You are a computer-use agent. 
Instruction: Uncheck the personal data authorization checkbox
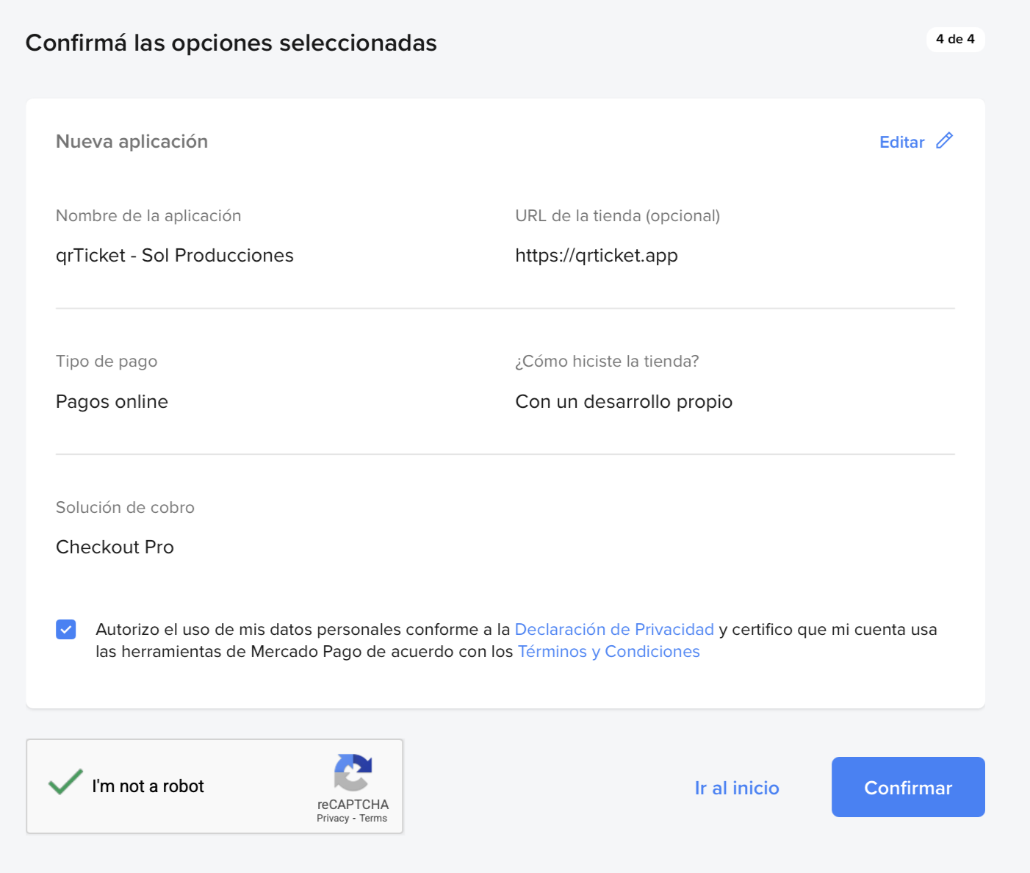(x=66, y=629)
